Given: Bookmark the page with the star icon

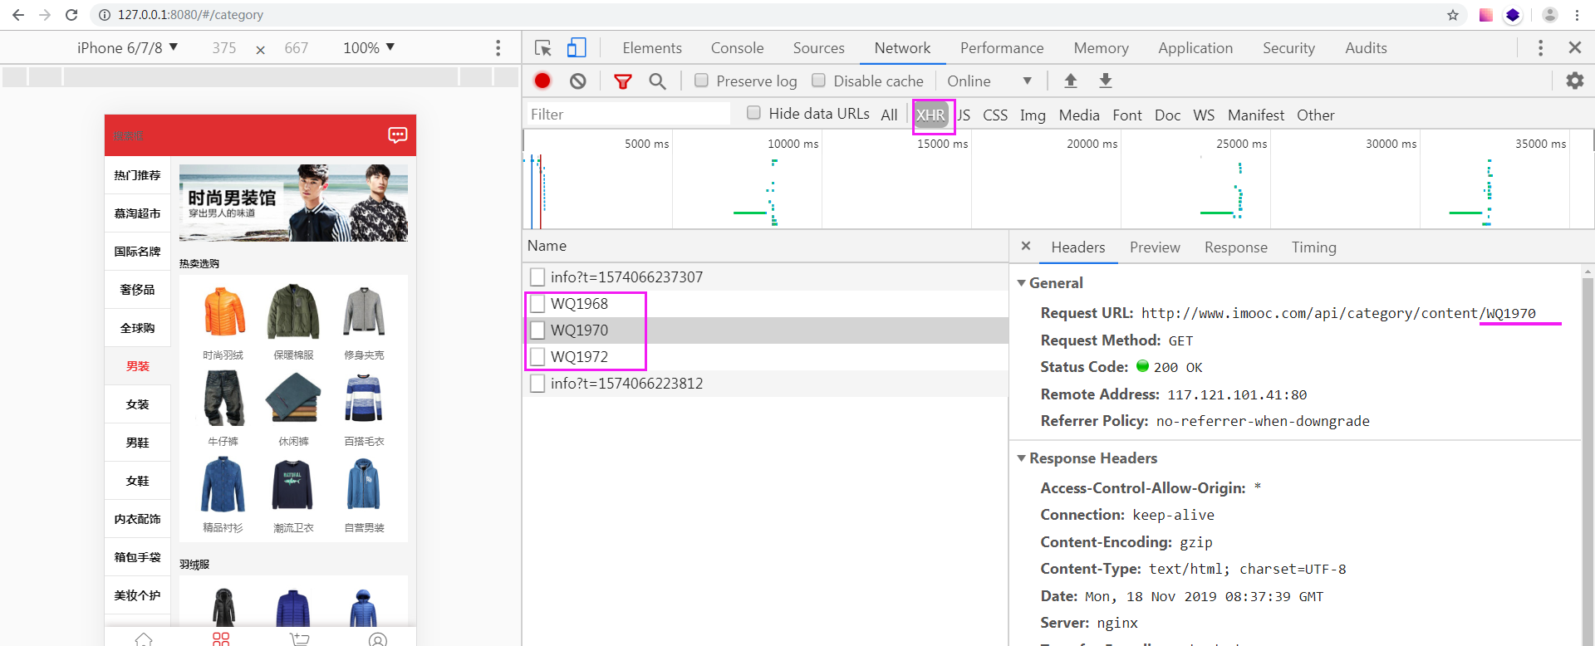Looking at the screenshot, I should tap(1453, 15).
